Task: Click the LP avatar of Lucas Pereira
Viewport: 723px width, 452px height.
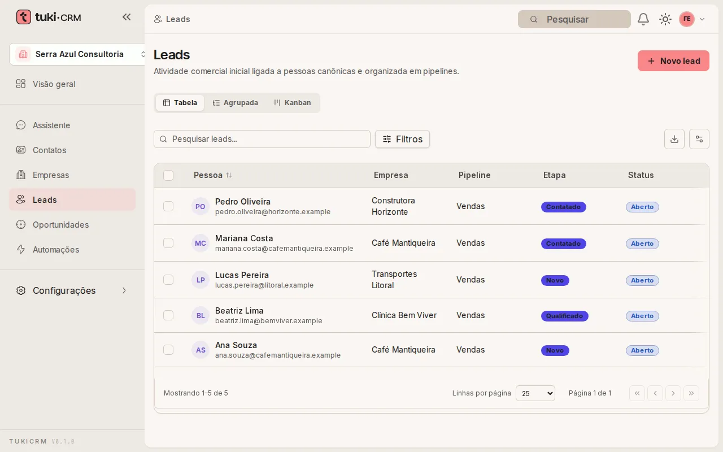Action: tap(201, 280)
